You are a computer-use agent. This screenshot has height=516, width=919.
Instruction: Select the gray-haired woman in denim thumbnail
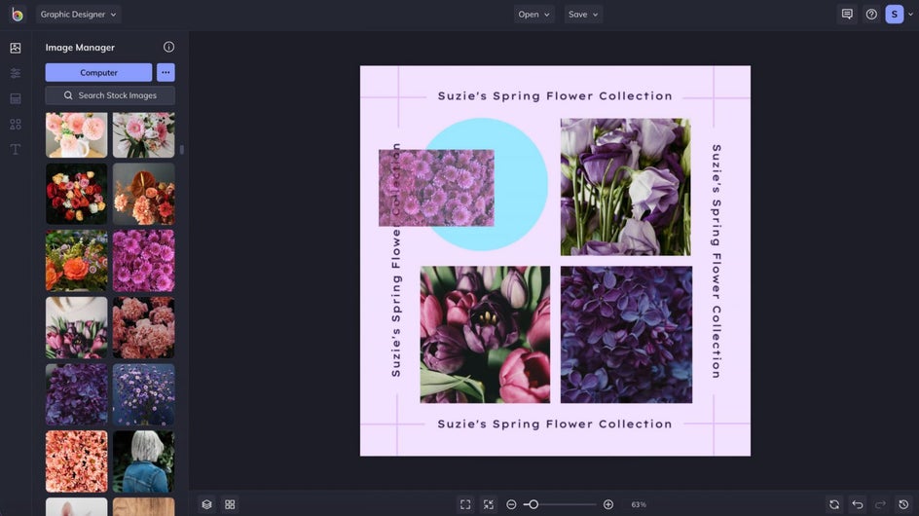click(144, 461)
